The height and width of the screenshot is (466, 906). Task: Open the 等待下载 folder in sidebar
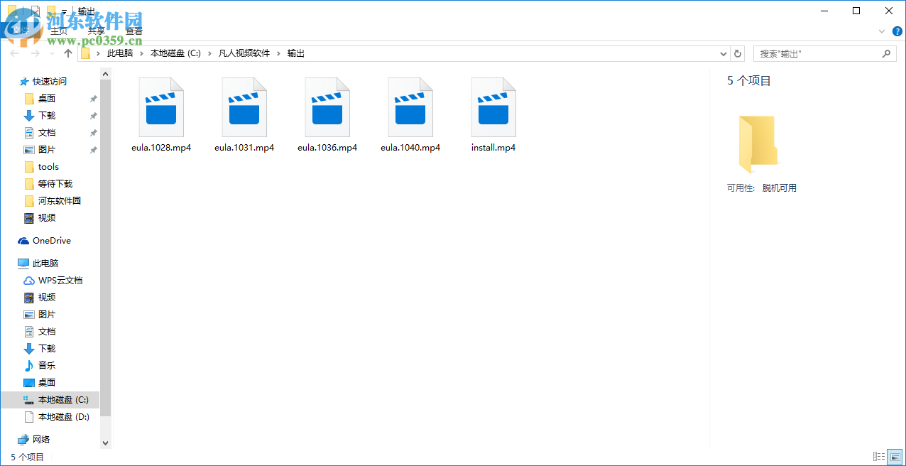tap(55, 184)
